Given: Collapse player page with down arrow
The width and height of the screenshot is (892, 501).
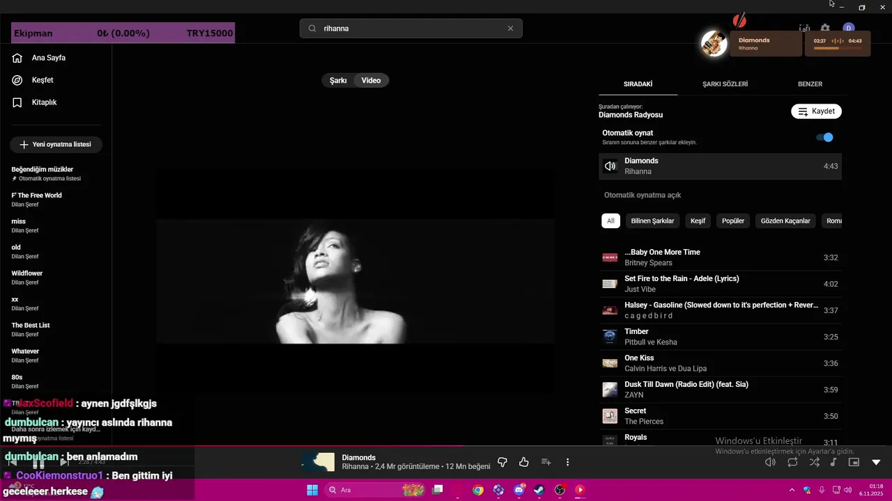Looking at the screenshot, I should (876, 462).
